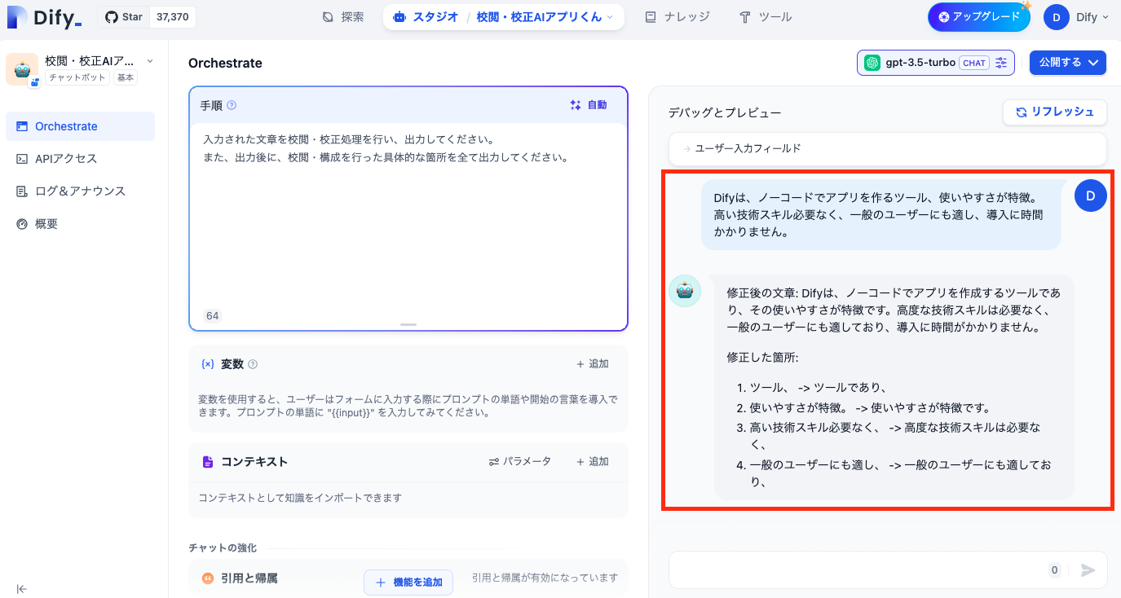Open the GitHub Star button

click(123, 16)
